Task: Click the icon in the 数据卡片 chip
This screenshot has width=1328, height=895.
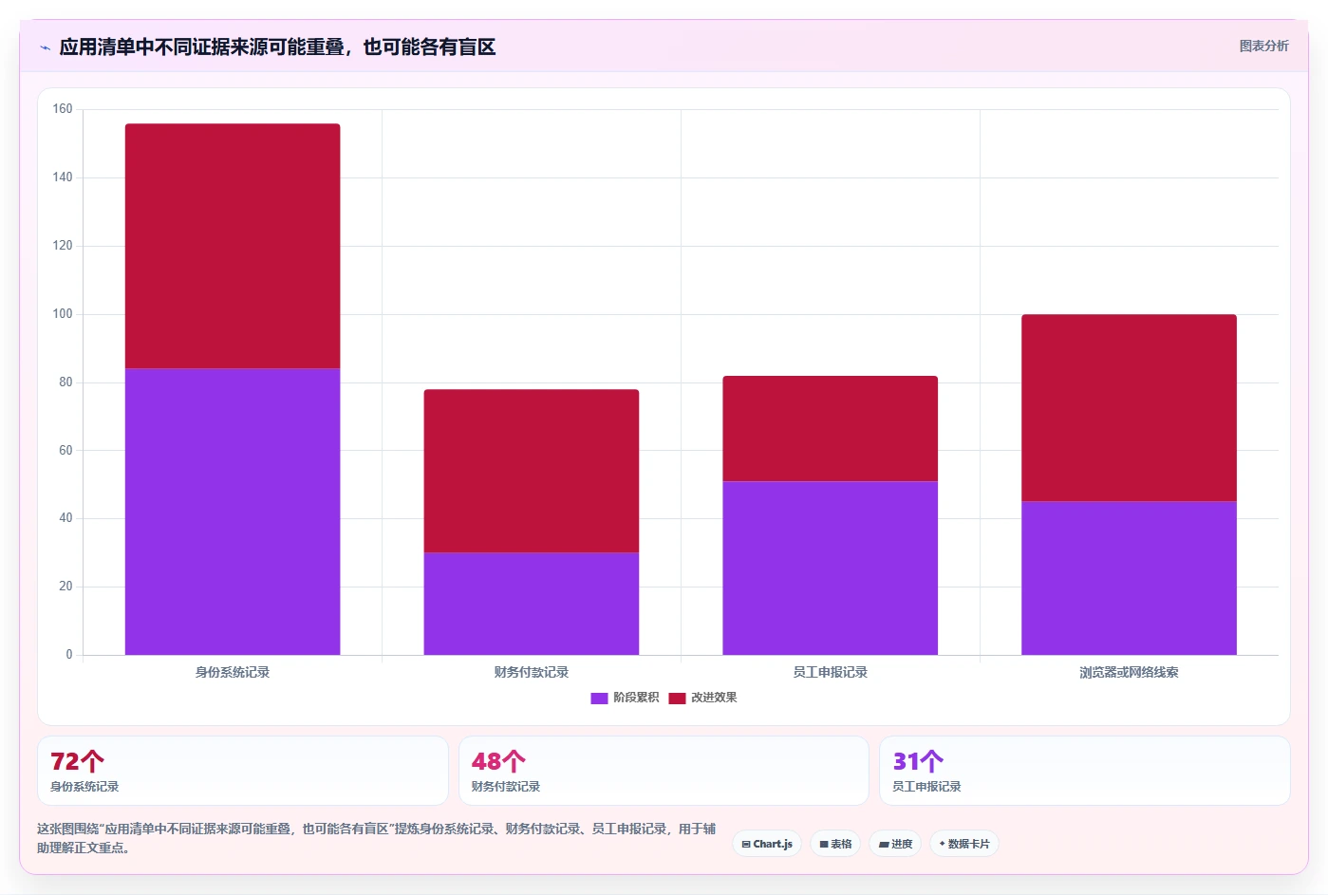Action: (943, 844)
